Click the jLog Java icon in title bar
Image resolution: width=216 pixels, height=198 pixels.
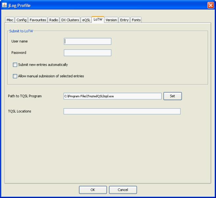click(5, 5)
